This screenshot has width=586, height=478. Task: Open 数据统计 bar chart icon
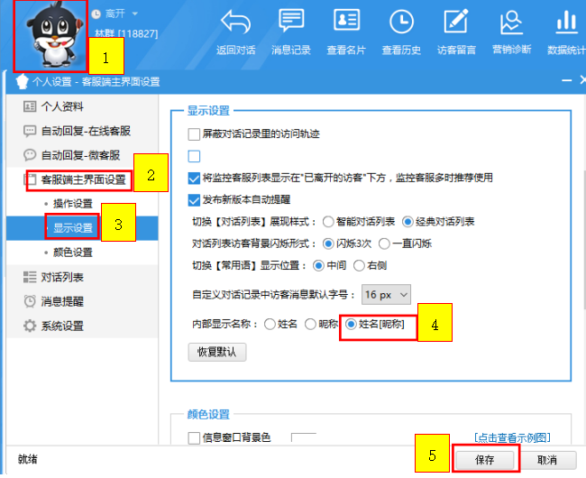(566, 23)
